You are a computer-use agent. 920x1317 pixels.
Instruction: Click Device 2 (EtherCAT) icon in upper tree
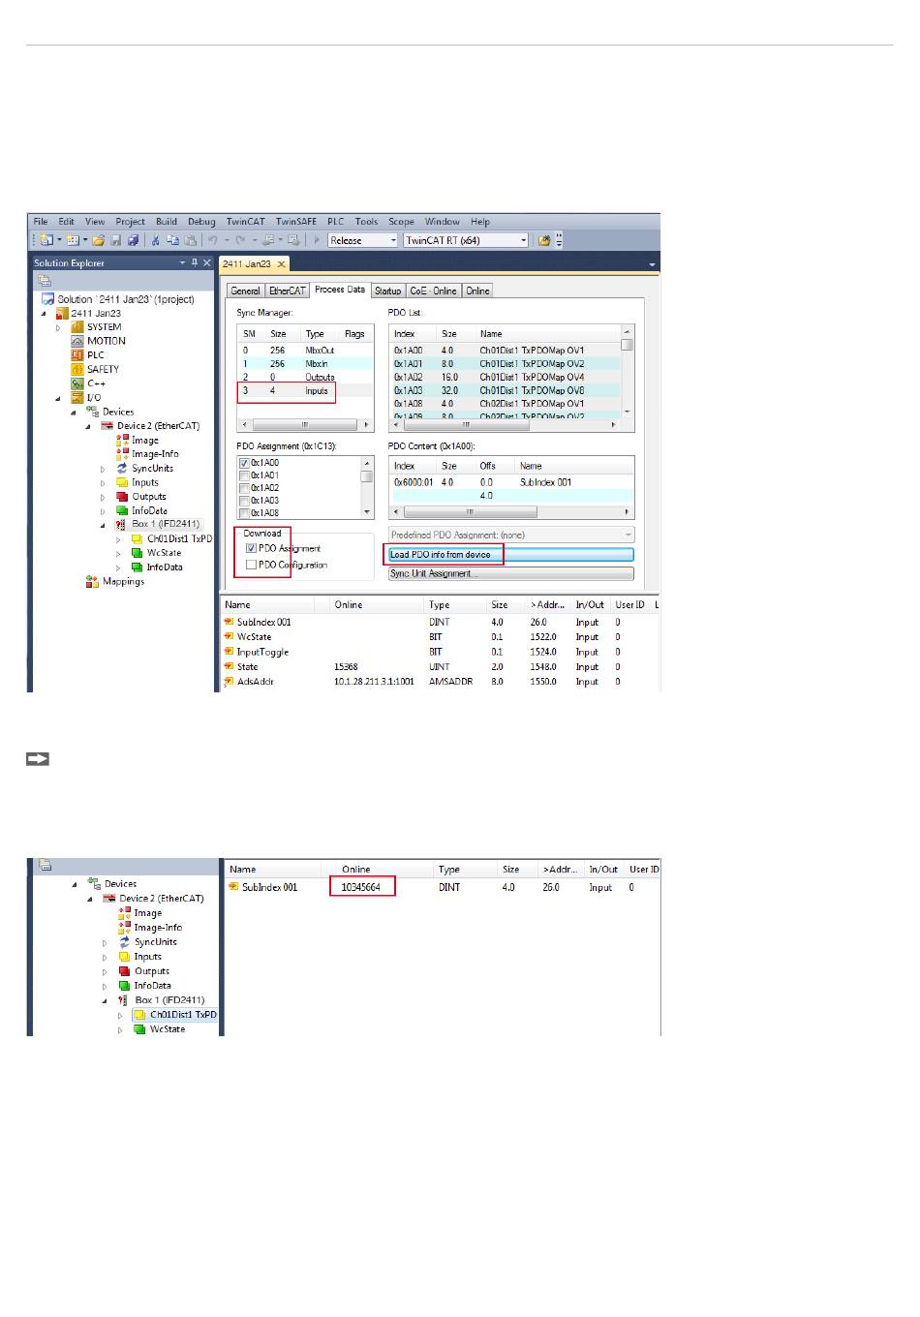(107, 426)
